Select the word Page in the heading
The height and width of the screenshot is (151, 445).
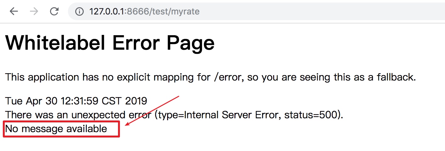coord(190,43)
